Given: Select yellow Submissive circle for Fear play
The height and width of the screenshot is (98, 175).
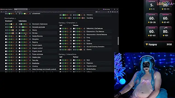Looking at the screenshot, I should 25,60.
